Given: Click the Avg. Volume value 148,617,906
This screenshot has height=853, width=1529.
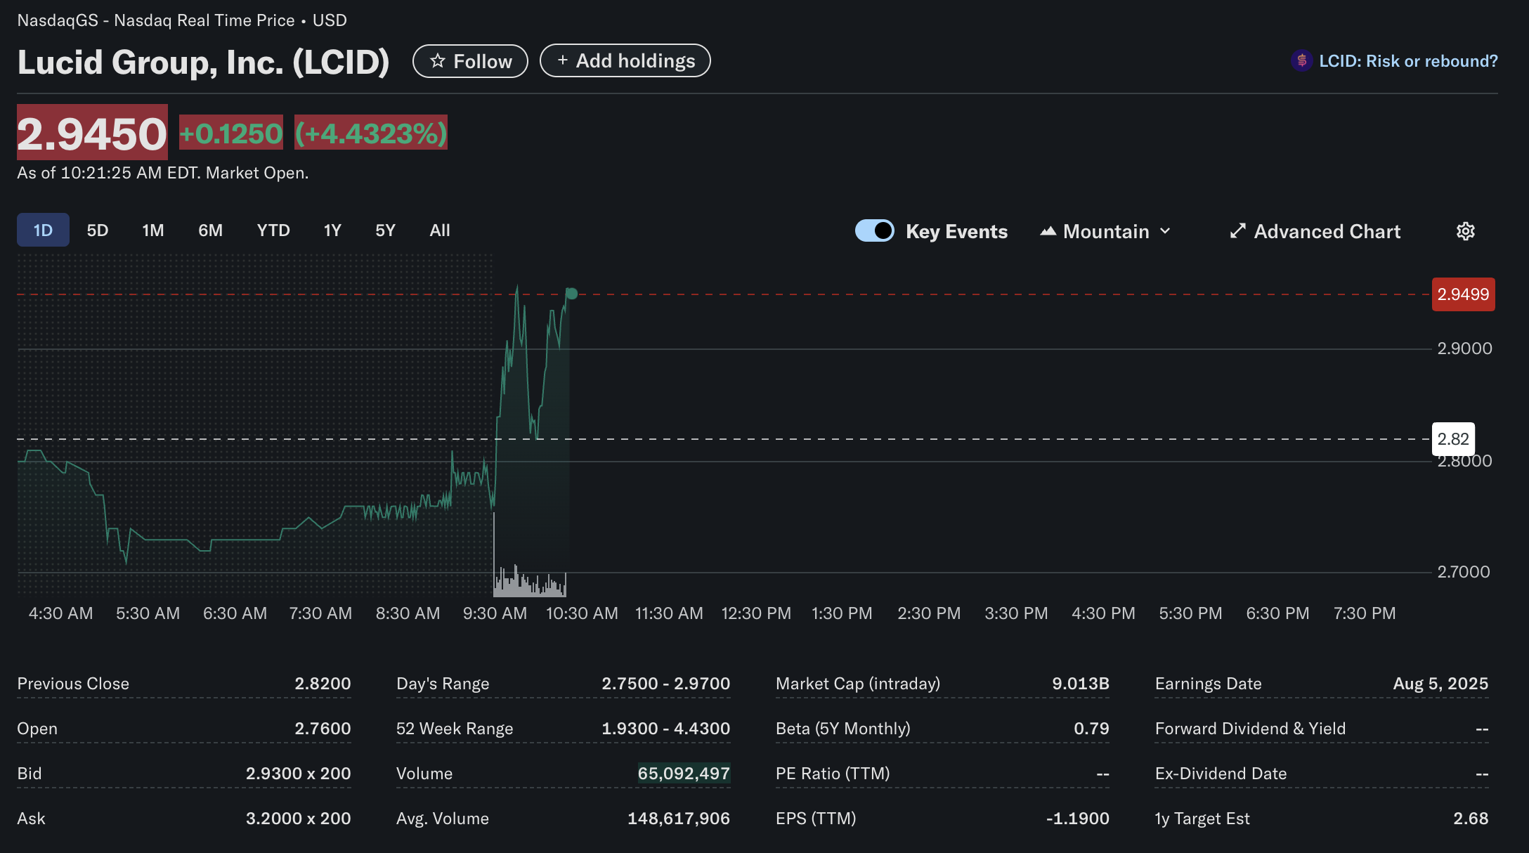Looking at the screenshot, I should coord(679,819).
